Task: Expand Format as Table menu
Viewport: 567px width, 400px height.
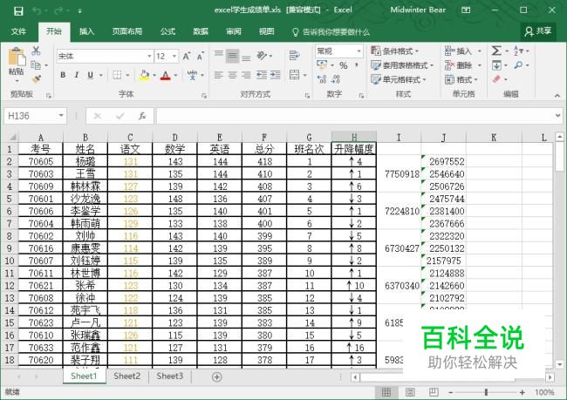Action: pos(402,65)
